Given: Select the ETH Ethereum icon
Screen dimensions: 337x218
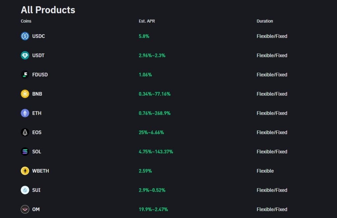Looking at the screenshot, I should (25, 113).
